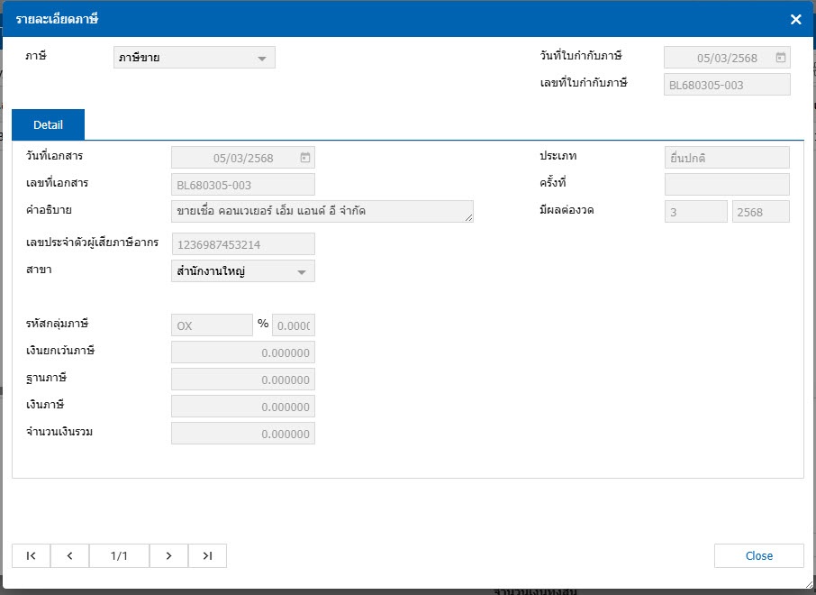Click the ยื่นปกติ filing type field

coord(726,158)
